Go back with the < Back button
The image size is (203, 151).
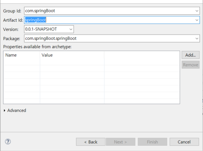click(x=90, y=142)
